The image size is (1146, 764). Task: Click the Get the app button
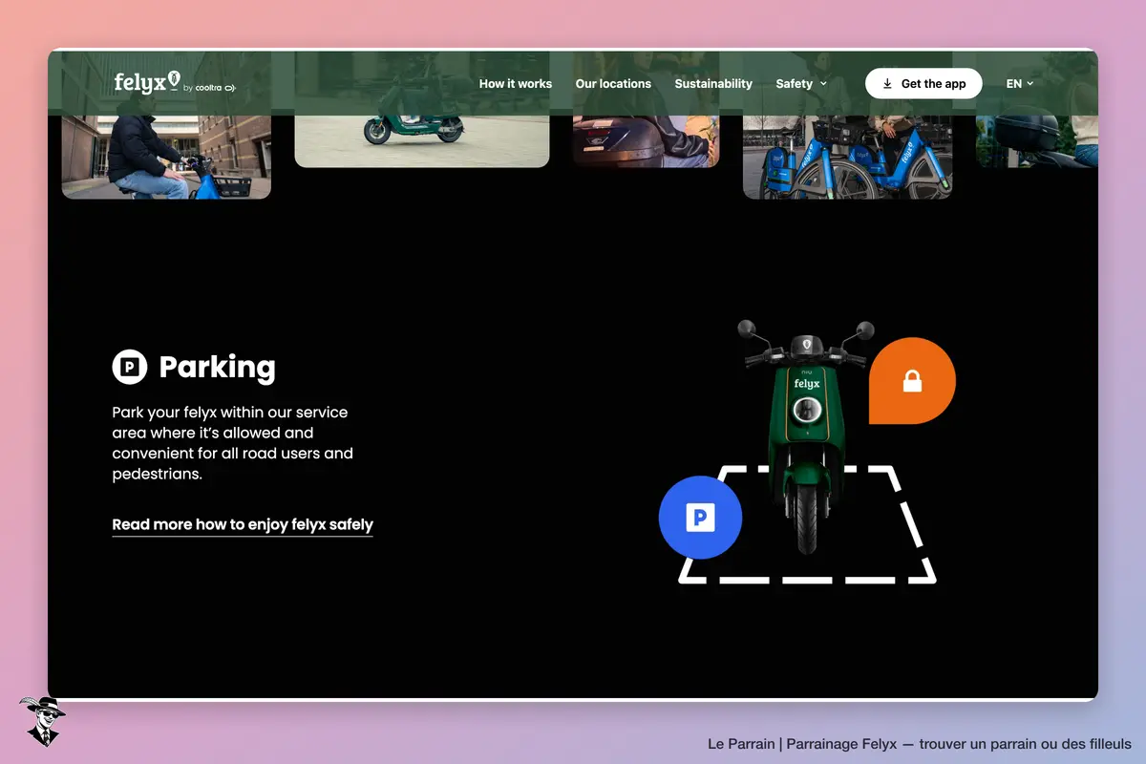[923, 84]
